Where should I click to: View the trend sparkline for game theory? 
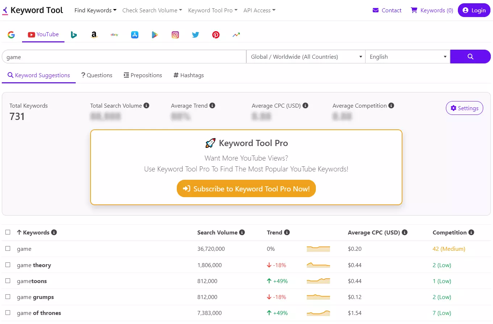coord(318,265)
